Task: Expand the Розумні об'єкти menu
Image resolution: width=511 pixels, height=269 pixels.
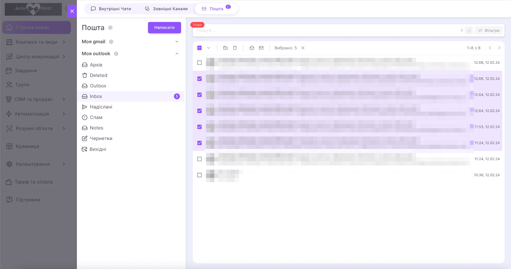Action: click(x=64, y=129)
